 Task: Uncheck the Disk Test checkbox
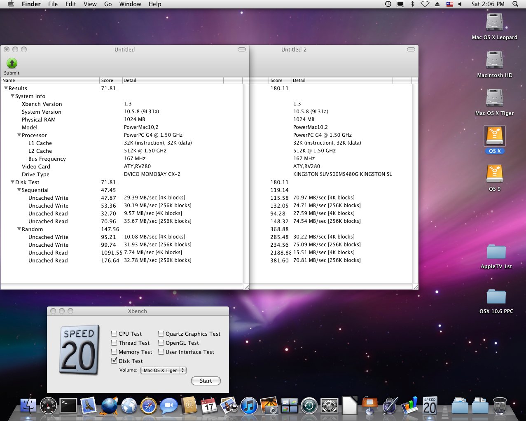pyautogui.click(x=114, y=361)
